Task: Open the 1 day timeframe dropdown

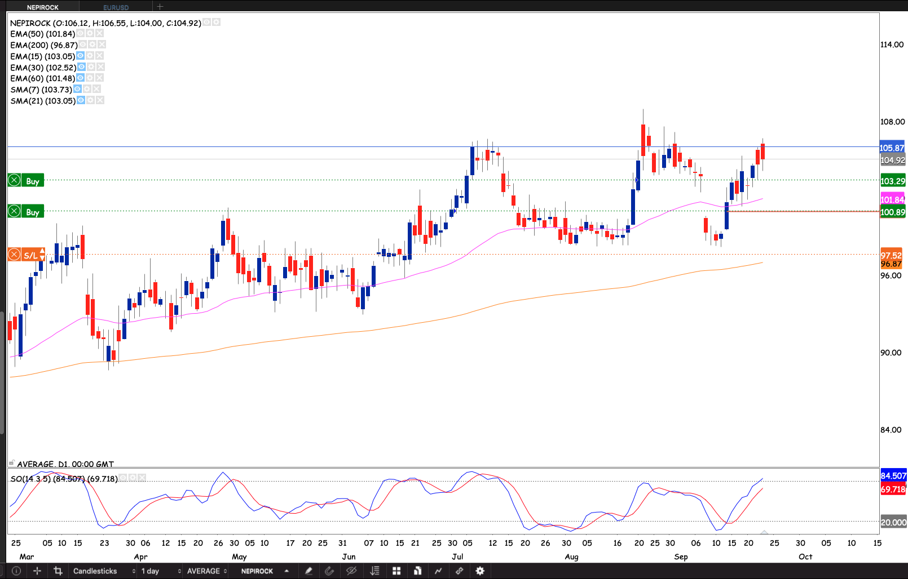Action: (x=161, y=571)
